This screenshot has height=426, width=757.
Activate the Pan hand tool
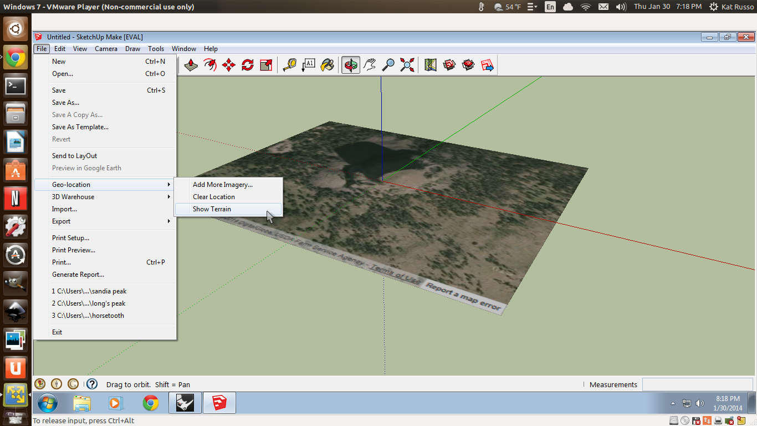(370, 65)
